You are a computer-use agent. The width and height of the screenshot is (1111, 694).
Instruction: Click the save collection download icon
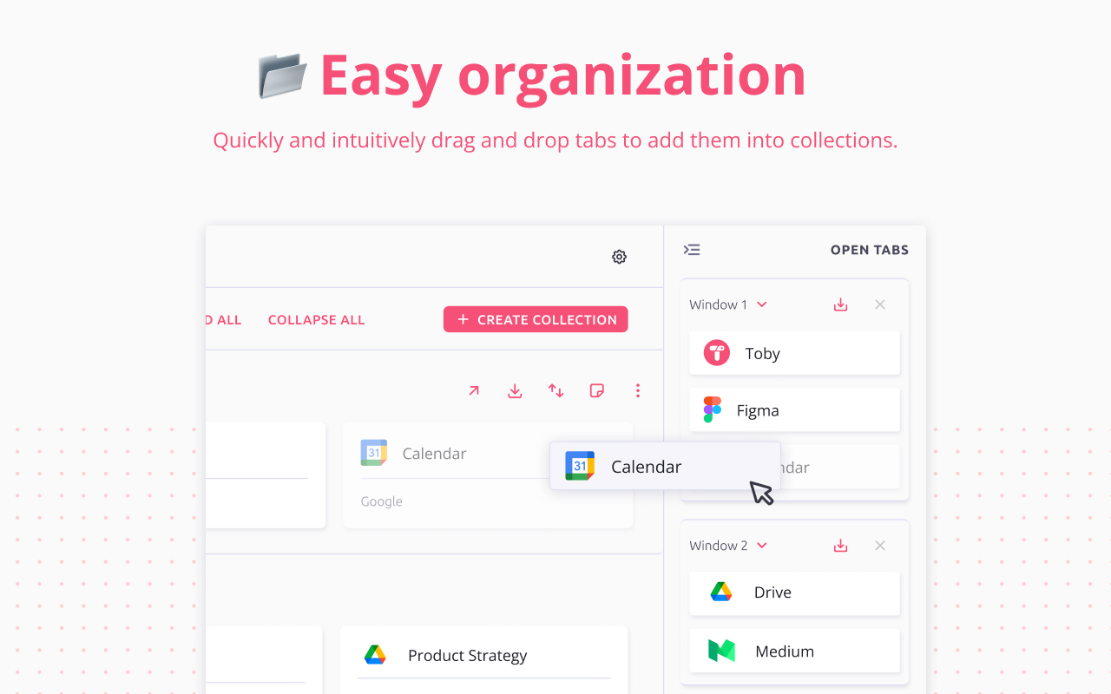point(515,390)
